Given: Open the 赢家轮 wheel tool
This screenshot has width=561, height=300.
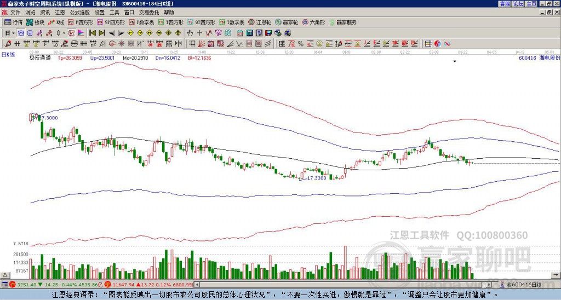Looking at the screenshot, I should pos(287,22).
